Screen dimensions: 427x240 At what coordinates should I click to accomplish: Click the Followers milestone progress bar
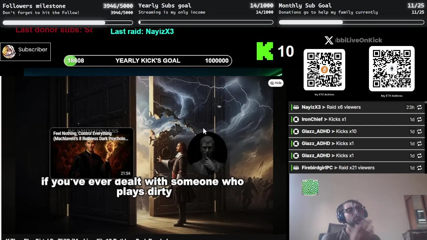68,23
